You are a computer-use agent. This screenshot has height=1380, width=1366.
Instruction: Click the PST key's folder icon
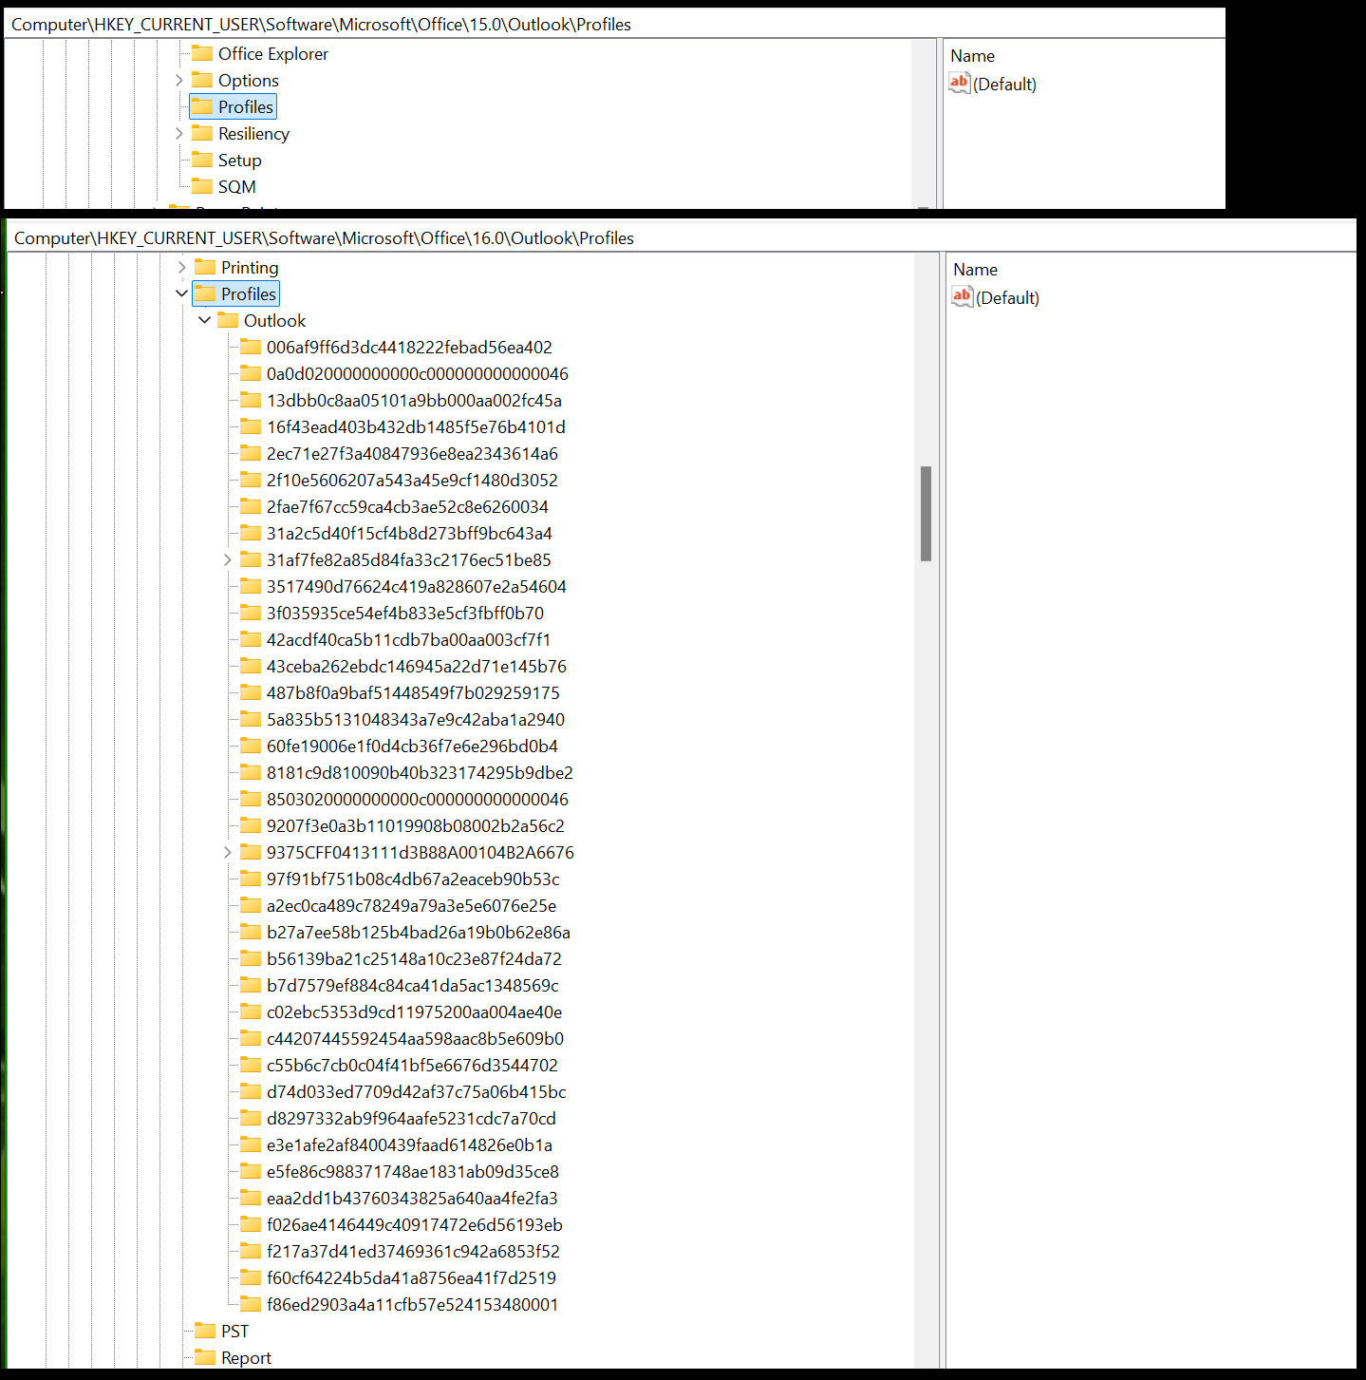click(205, 1331)
